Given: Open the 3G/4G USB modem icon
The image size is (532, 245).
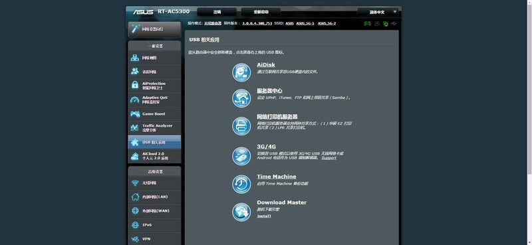Looking at the screenshot, I should 241,156.
